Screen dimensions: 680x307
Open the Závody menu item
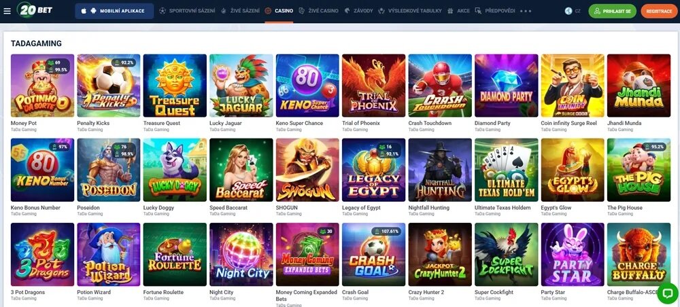[358, 11]
